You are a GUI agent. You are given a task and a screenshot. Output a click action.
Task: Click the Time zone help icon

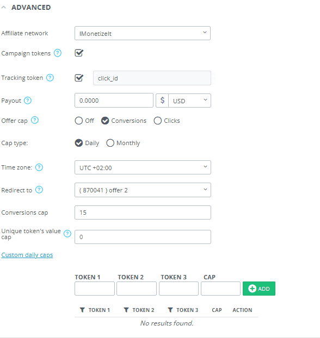(x=39, y=167)
